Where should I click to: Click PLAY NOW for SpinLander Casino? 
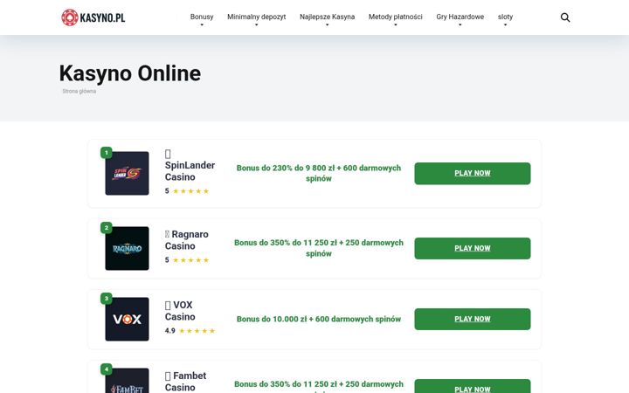click(x=472, y=173)
